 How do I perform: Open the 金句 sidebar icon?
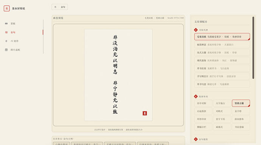pos(6,32)
